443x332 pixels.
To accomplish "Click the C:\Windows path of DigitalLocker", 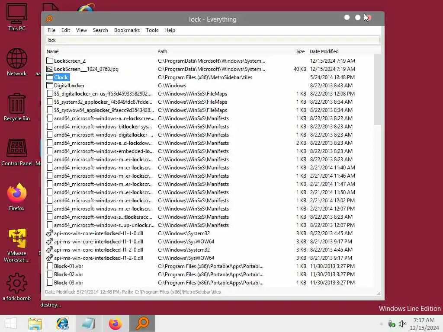I will (172, 85).
